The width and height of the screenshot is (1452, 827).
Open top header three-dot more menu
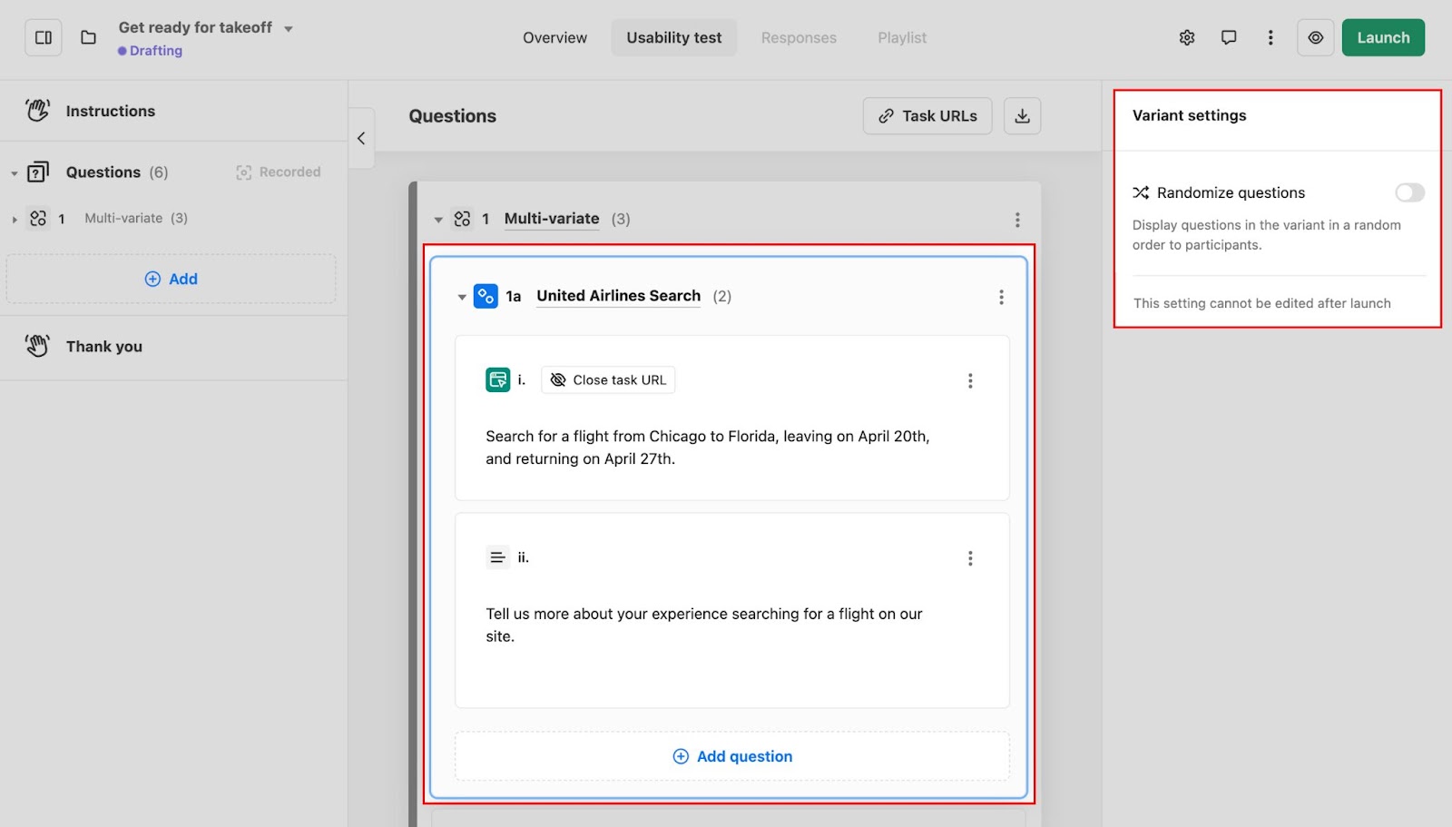click(1270, 37)
